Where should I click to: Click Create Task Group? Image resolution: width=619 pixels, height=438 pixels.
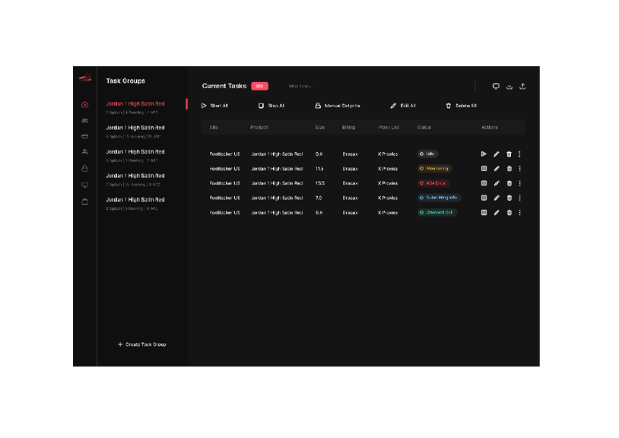click(141, 344)
